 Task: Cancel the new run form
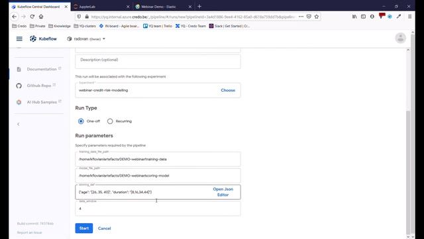[x=105, y=228]
